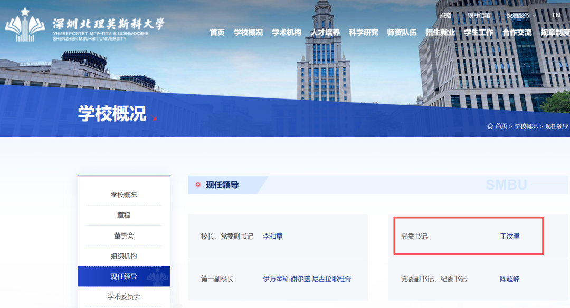The image size is (570, 308).
Task: Select 董事会 in the sidebar
Action: 123,235
